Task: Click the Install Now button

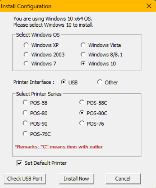Action: coord(76,179)
